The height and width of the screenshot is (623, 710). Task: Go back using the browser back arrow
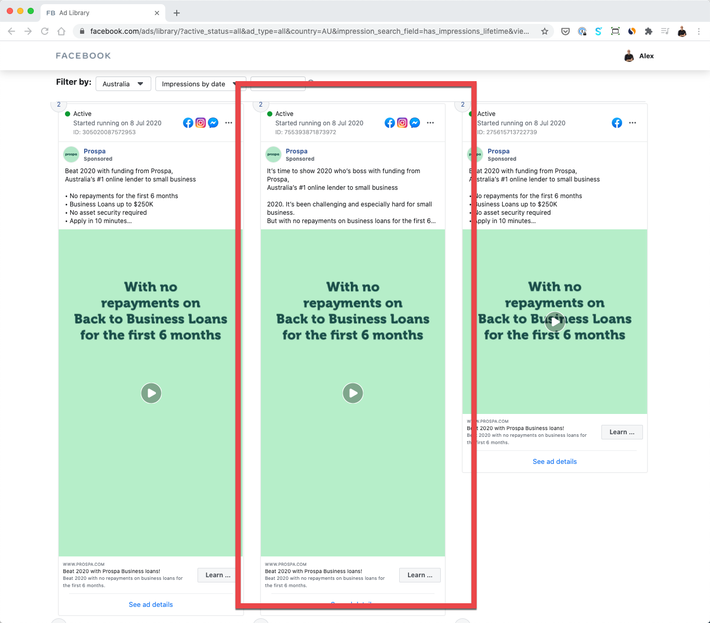(x=11, y=31)
